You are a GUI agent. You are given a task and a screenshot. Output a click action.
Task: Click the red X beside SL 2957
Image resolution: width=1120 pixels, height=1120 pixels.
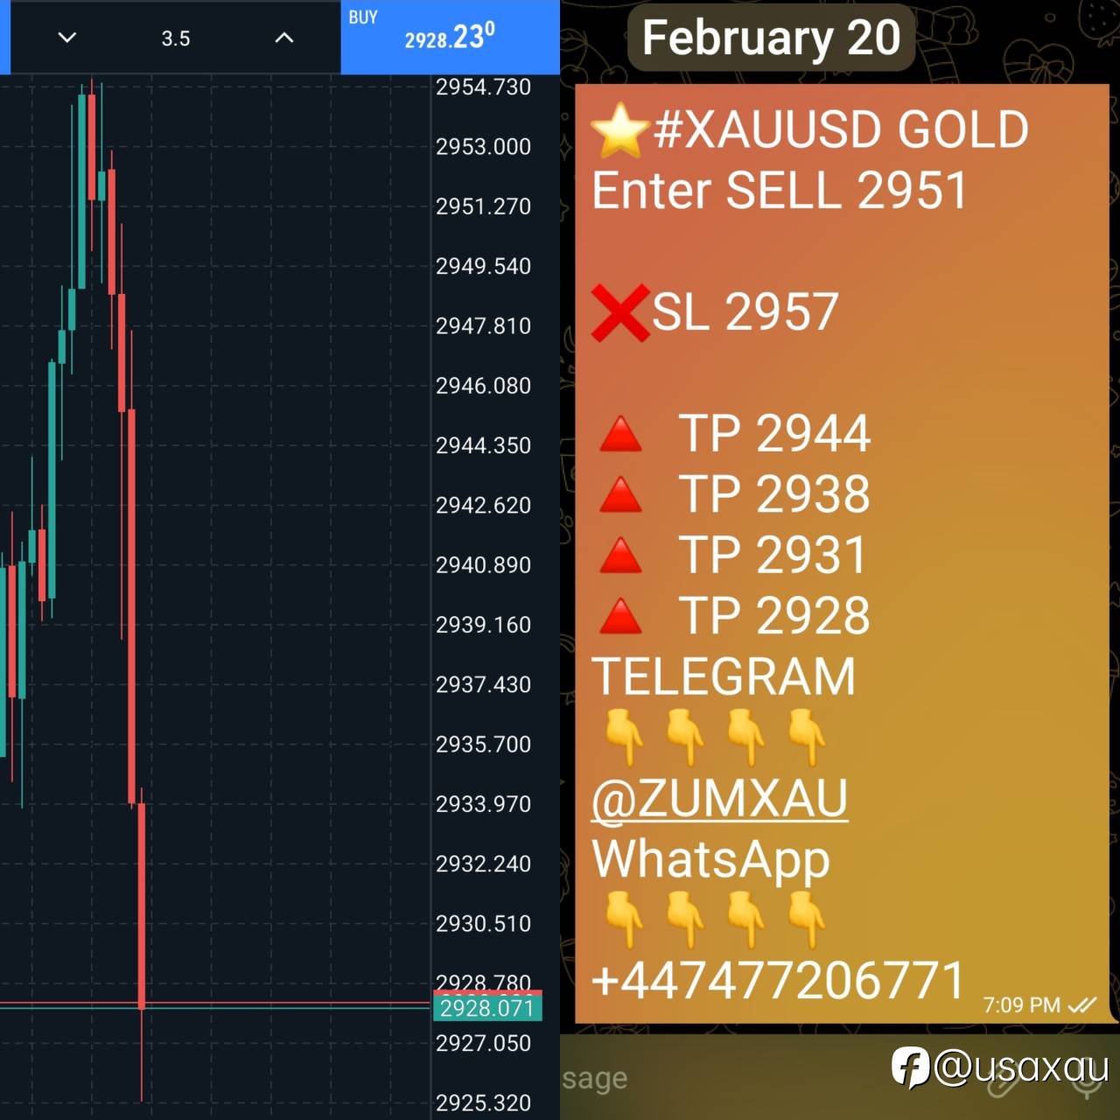coord(619,312)
